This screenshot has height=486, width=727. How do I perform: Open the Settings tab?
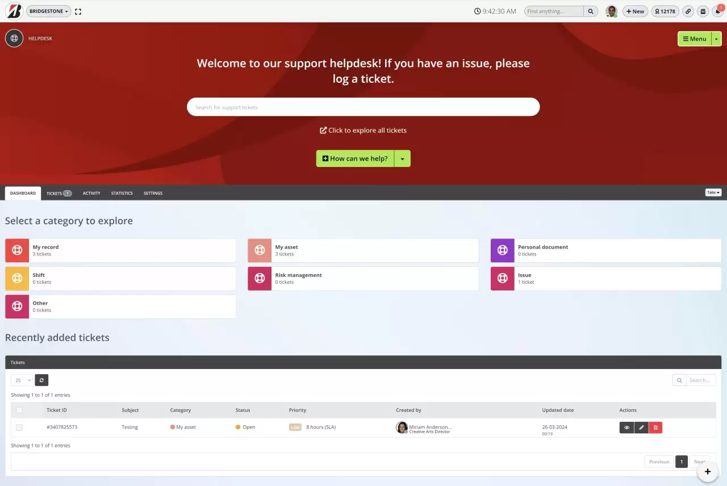[x=153, y=193]
